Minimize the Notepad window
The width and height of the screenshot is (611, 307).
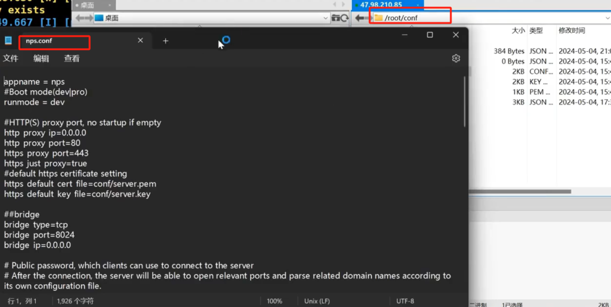[405, 35]
